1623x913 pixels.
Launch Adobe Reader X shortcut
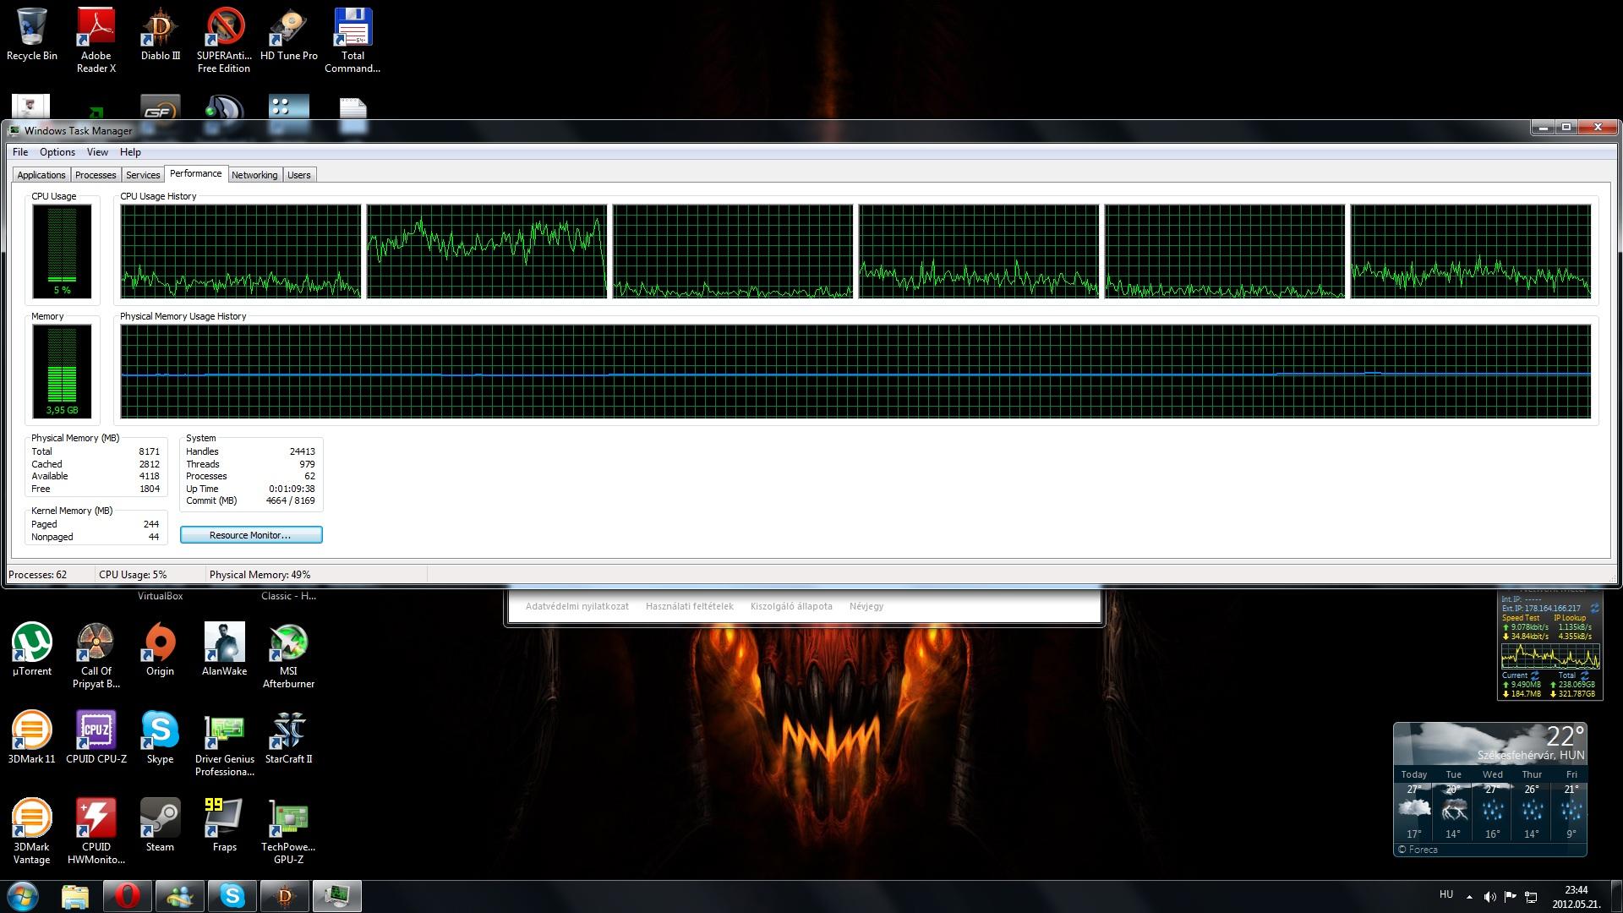pos(96,40)
